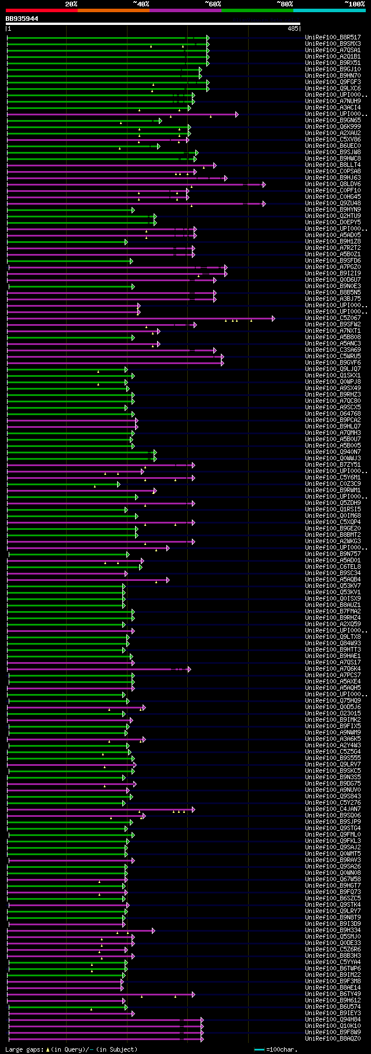Viewport: 371px width, 1054px height.
Task: Open hit UniRef100_A2Q1B1
Action: click(x=333, y=57)
